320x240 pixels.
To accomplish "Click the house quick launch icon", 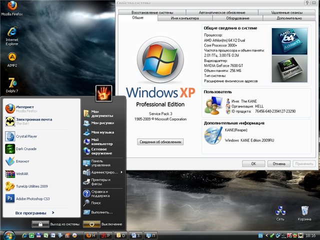I will coord(67,235).
